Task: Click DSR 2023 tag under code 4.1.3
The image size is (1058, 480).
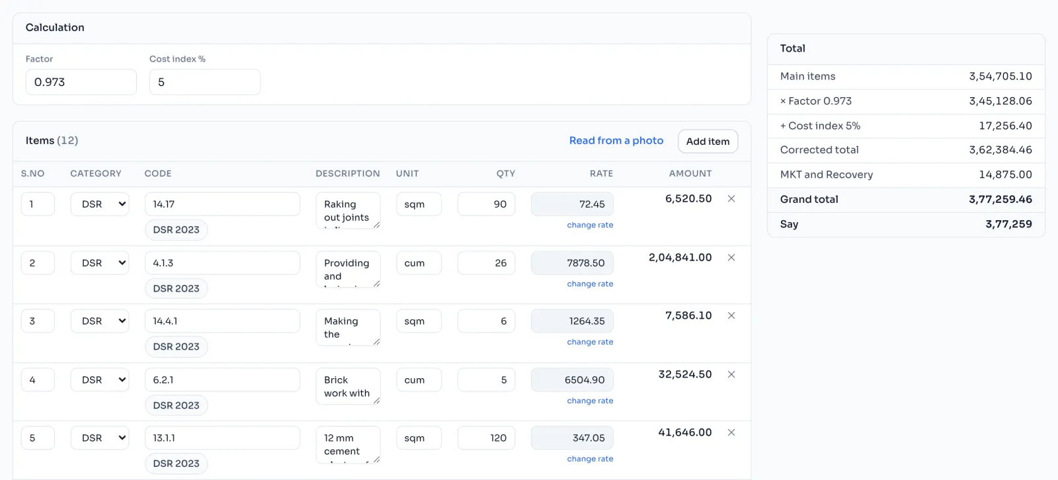Action: click(176, 288)
